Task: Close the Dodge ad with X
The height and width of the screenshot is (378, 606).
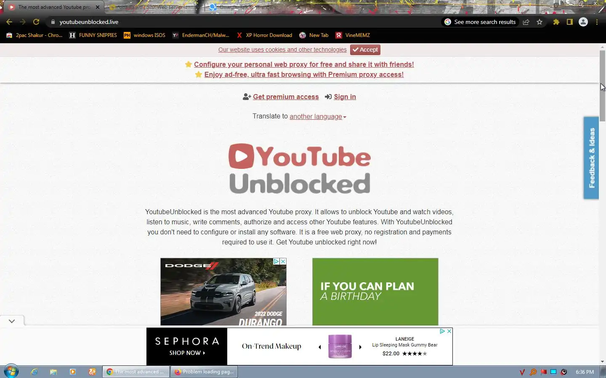Action: (x=283, y=261)
